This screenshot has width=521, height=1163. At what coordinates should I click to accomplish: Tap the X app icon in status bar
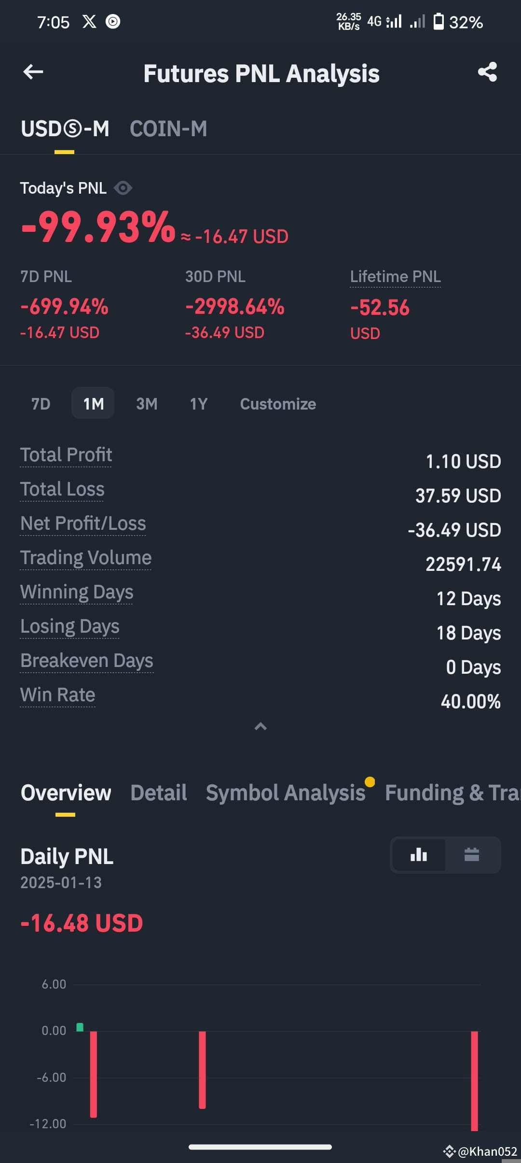89,22
